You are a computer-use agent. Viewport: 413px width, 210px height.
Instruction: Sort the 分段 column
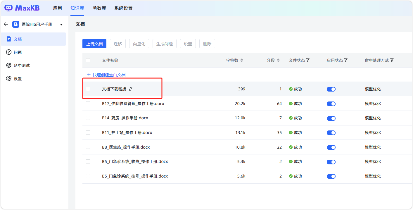point(278,60)
